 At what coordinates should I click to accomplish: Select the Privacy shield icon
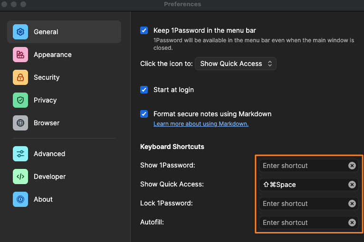[20, 100]
